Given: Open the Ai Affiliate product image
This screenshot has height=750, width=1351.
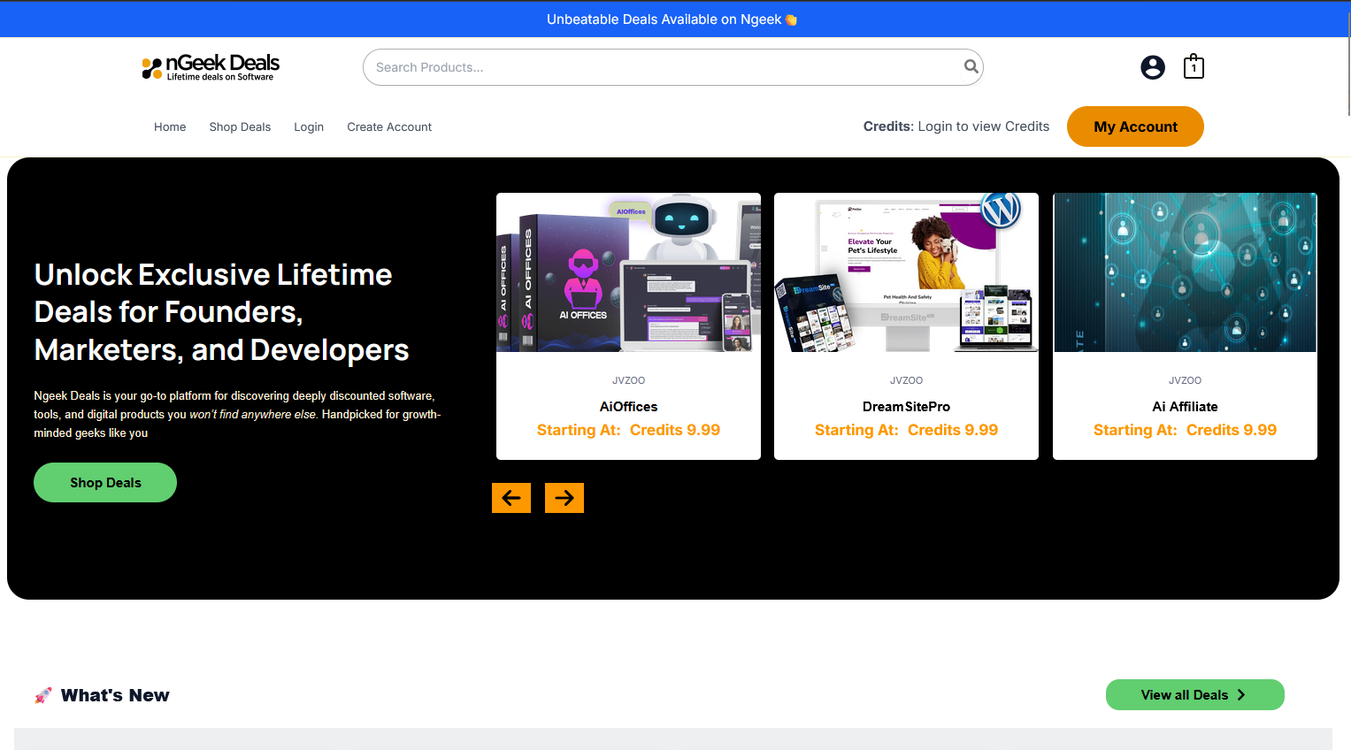Looking at the screenshot, I should coord(1185,272).
